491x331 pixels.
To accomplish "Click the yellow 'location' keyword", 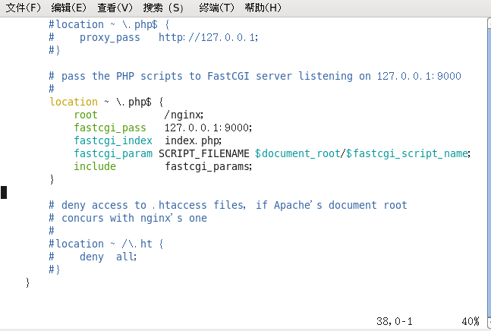I will (74, 102).
